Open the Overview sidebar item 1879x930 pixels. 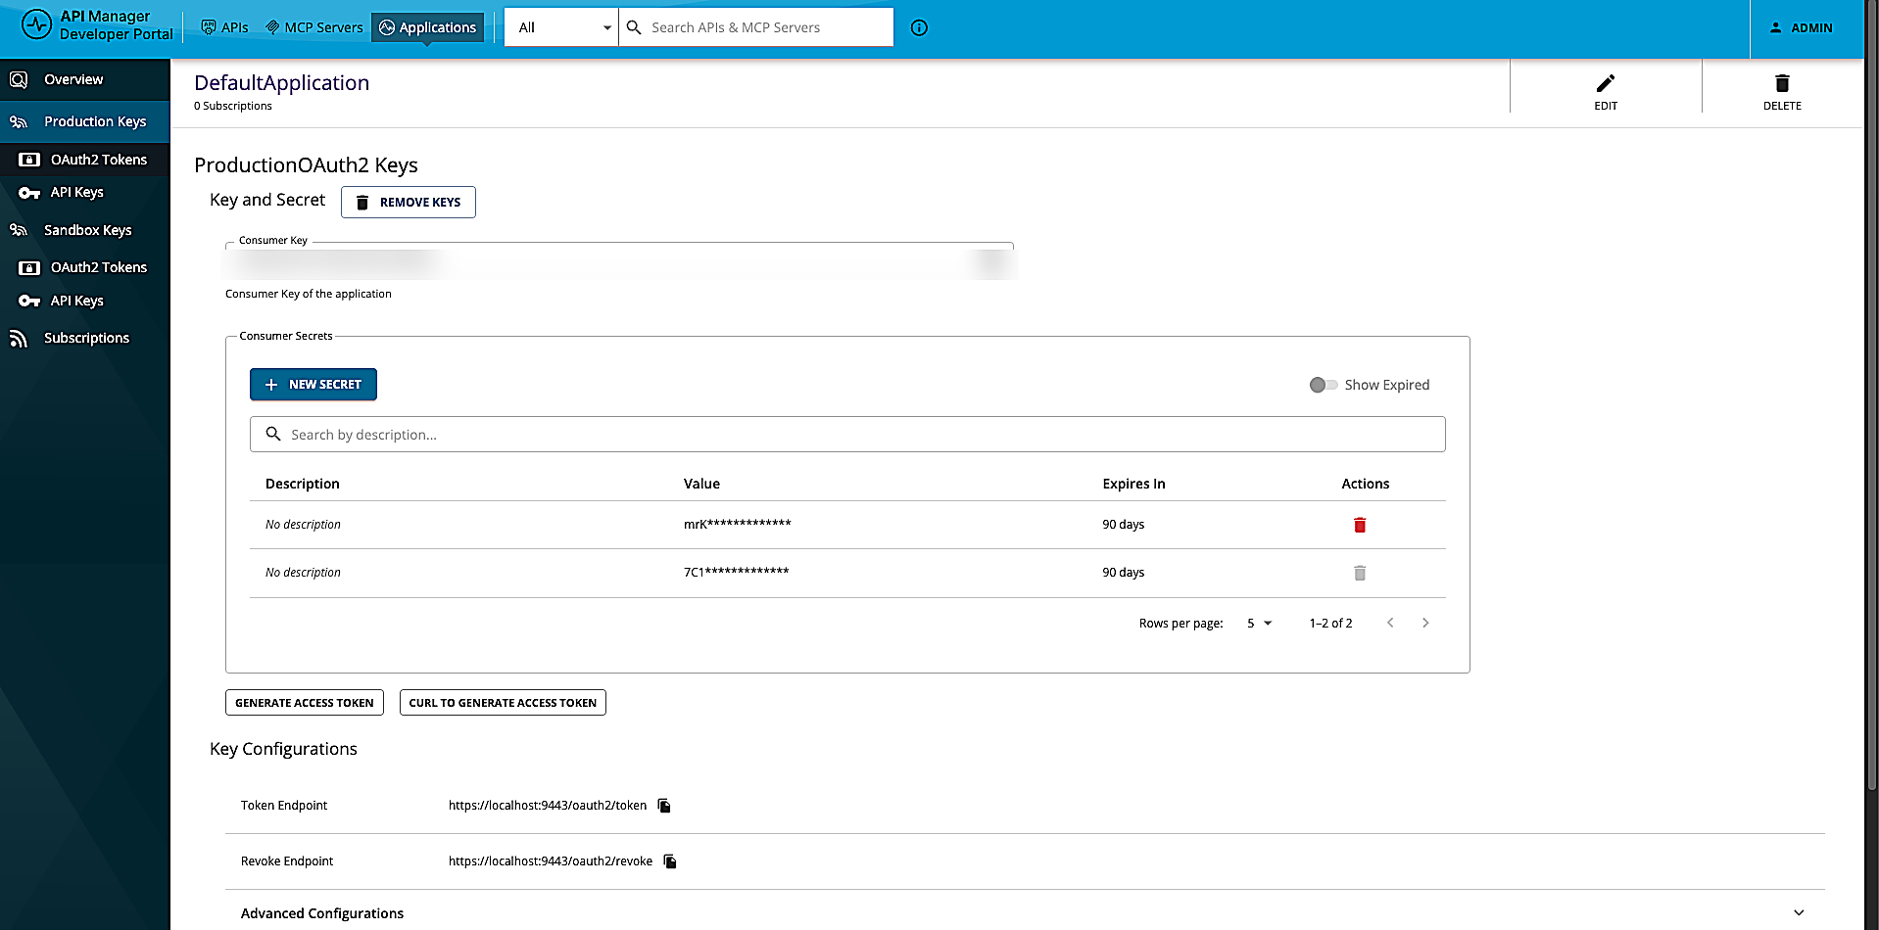tap(85, 79)
